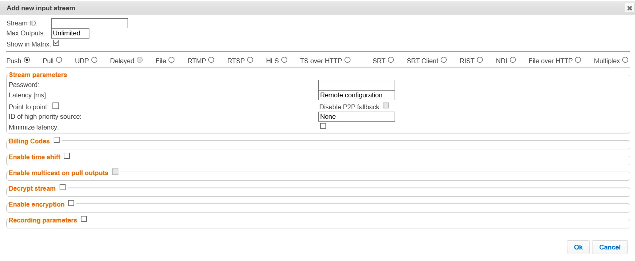
Task: Close the Add new input stream dialog
Action: pyautogui.click(x=629, y=8)
